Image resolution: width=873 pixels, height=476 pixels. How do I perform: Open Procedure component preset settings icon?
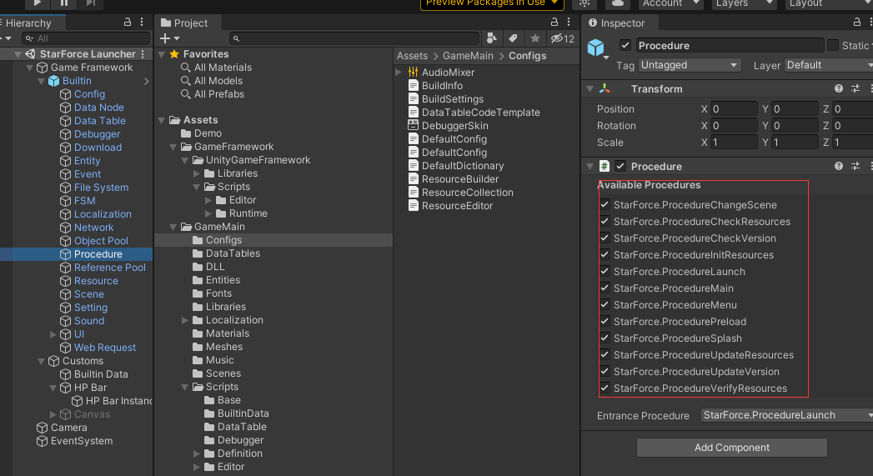855,166
